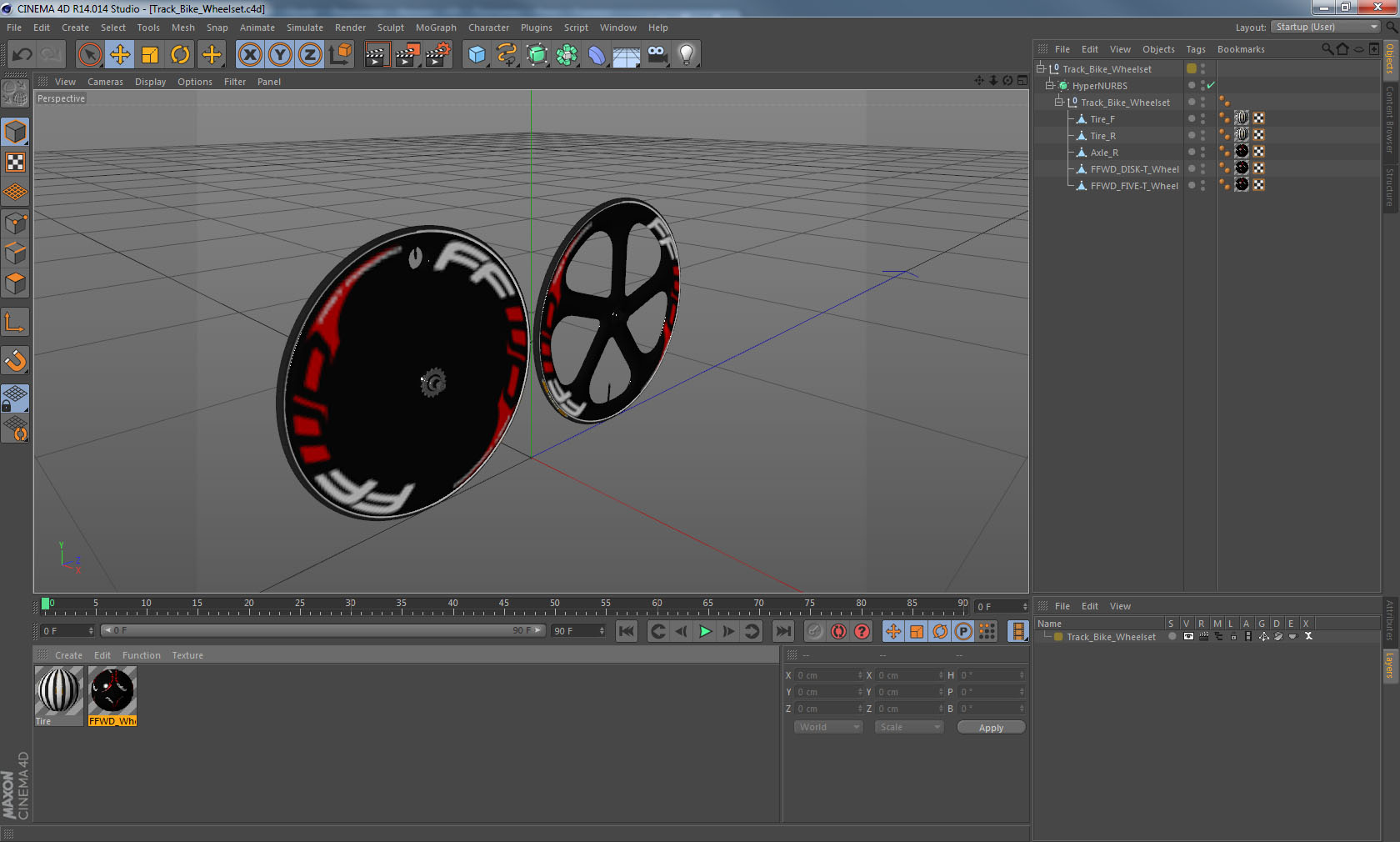Open the MoGraph menu

(436, 28)
